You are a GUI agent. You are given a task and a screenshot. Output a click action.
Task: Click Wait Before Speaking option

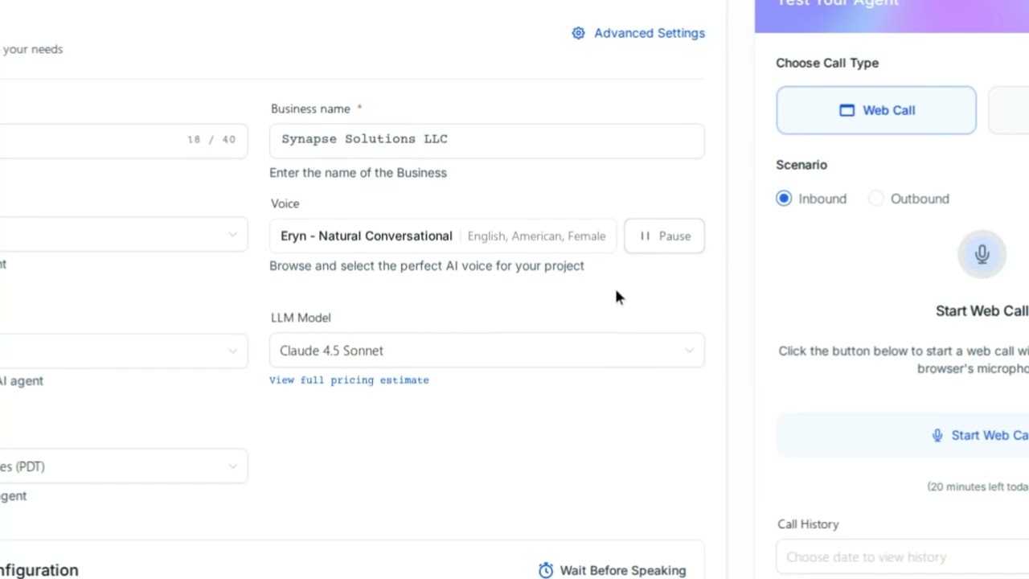(x=613, y=570)
